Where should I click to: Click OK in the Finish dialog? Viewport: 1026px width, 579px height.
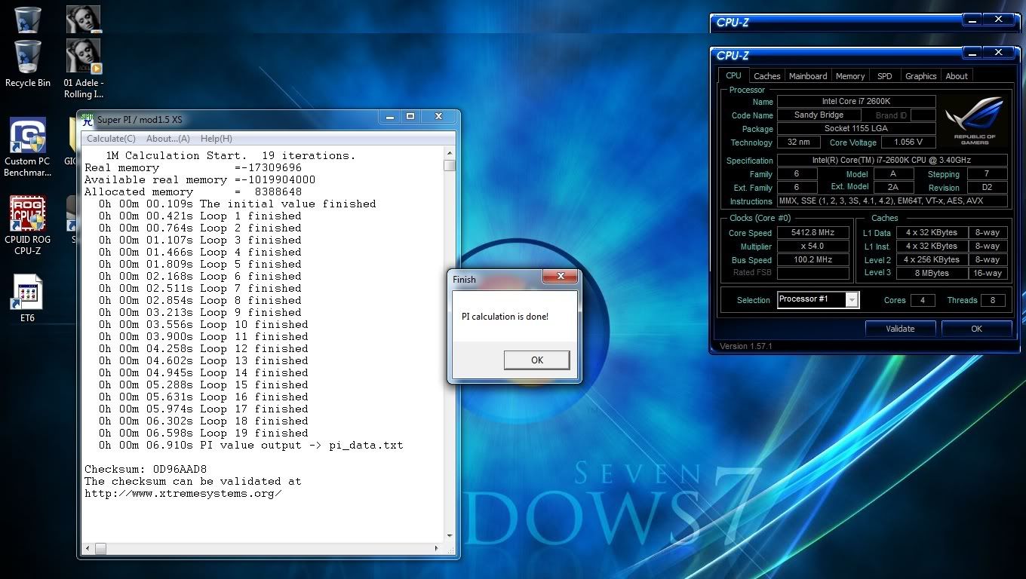pos(536,360)
